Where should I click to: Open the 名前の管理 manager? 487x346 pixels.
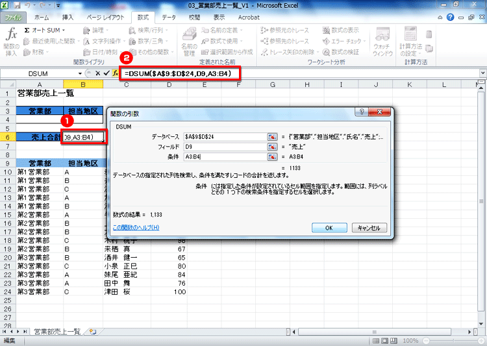point(189,42)
